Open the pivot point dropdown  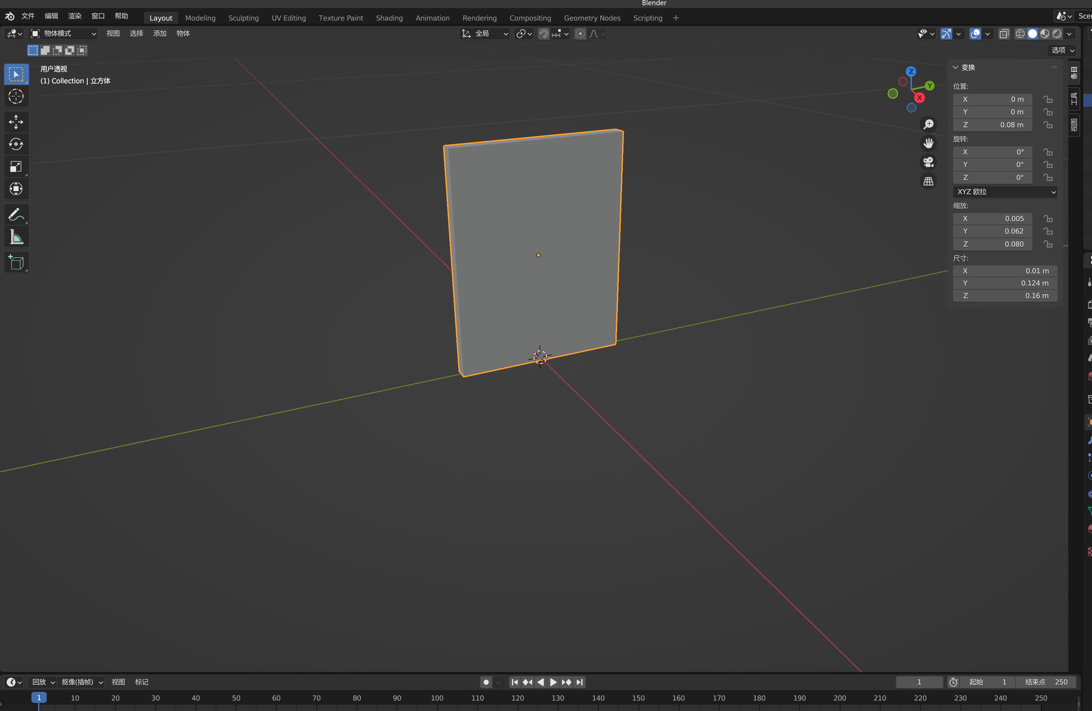point(524,33)
